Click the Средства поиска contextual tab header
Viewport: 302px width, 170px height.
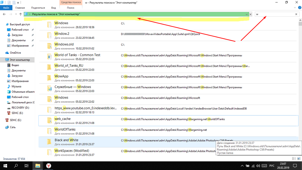point(71,3)
